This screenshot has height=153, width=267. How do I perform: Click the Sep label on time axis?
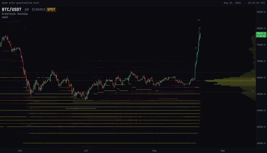point(223,151)
